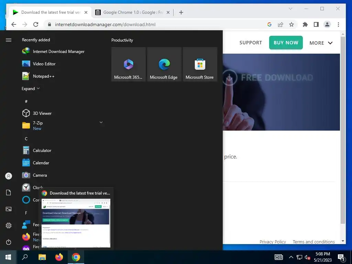This screenshot has width=352, height=264.
Task: Open Internet Download Manager from Start menu
Action: pyautogui.click(x=53, y=52)
